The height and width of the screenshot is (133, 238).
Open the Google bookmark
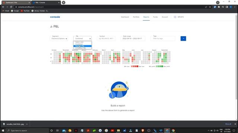point(15,11)
